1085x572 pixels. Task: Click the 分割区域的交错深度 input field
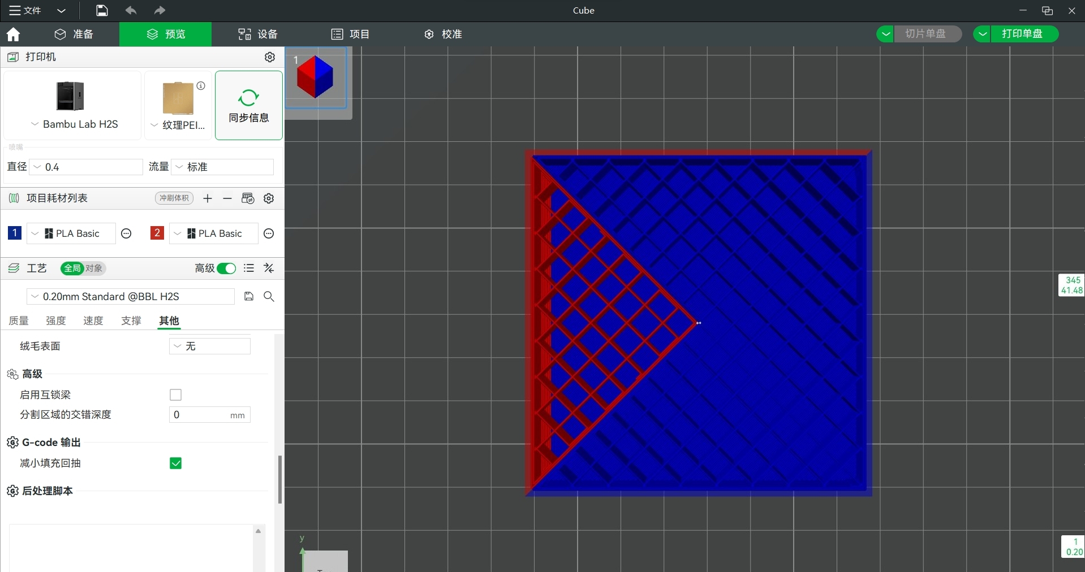point(210,415)
